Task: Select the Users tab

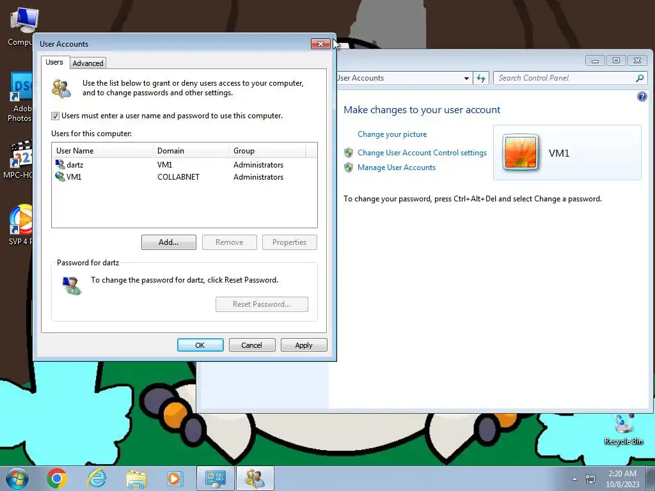Action: [54, 62]
